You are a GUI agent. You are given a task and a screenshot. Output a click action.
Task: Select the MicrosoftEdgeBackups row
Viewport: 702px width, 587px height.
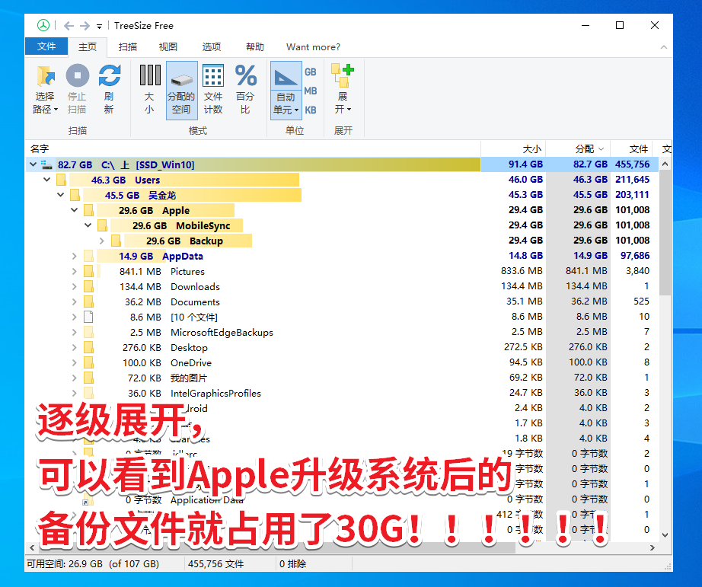pyautogui.click(x=342, y=332)
